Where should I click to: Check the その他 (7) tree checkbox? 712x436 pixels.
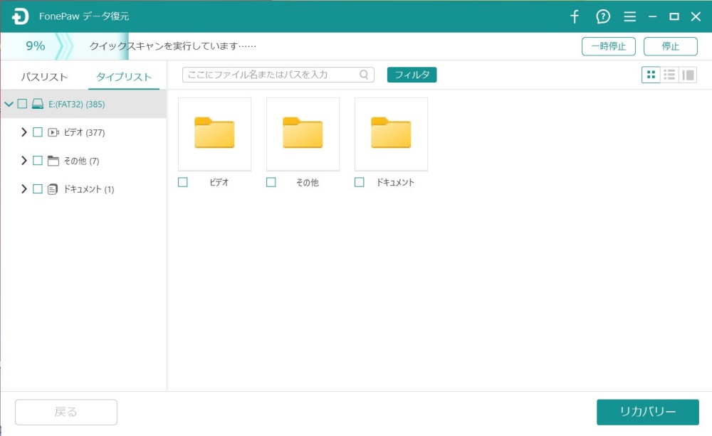click(38, 161)
